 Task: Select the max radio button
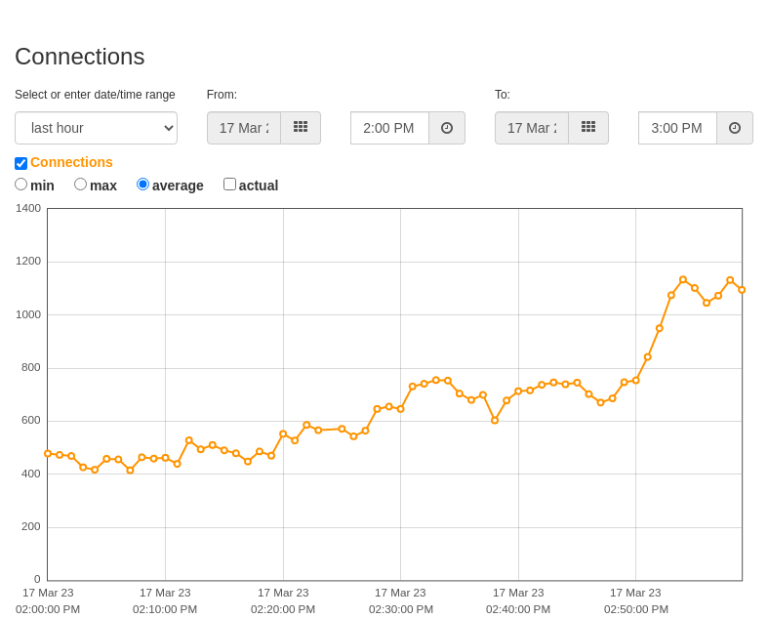80,185
